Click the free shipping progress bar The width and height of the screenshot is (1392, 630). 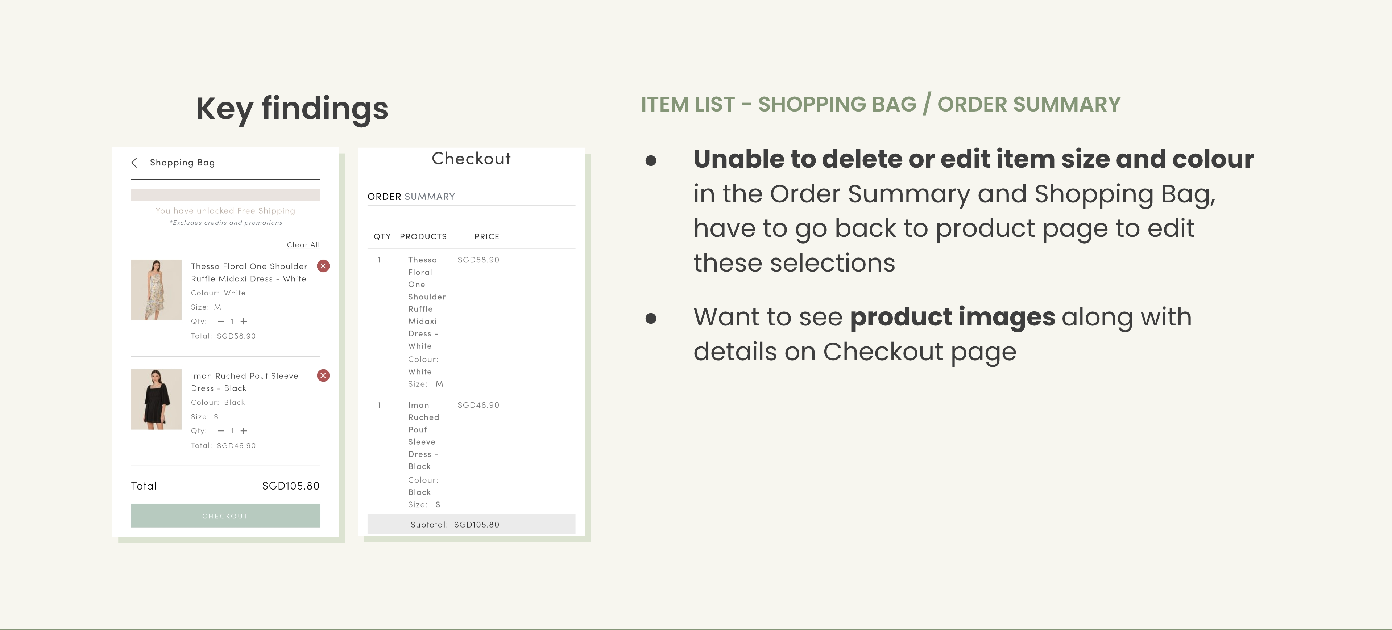(225, 195)
